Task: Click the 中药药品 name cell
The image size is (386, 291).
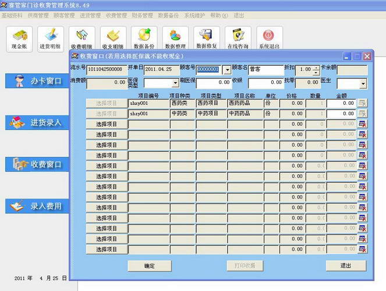Action: pos(245,113)
